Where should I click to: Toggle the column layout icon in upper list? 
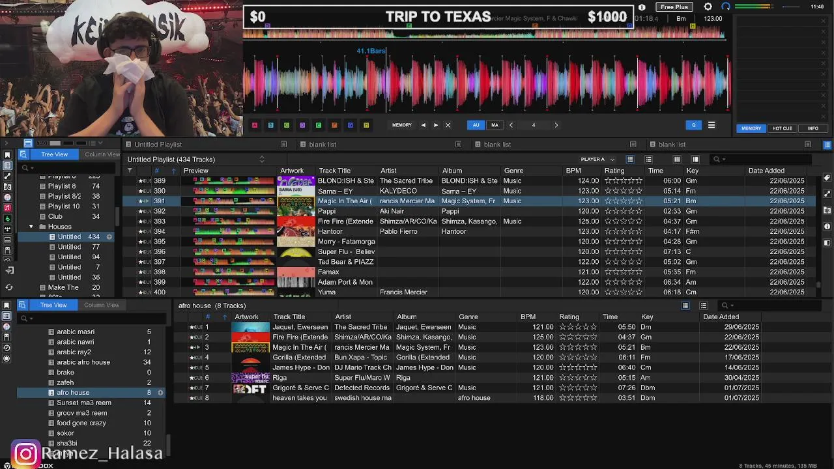pos(677,160)
